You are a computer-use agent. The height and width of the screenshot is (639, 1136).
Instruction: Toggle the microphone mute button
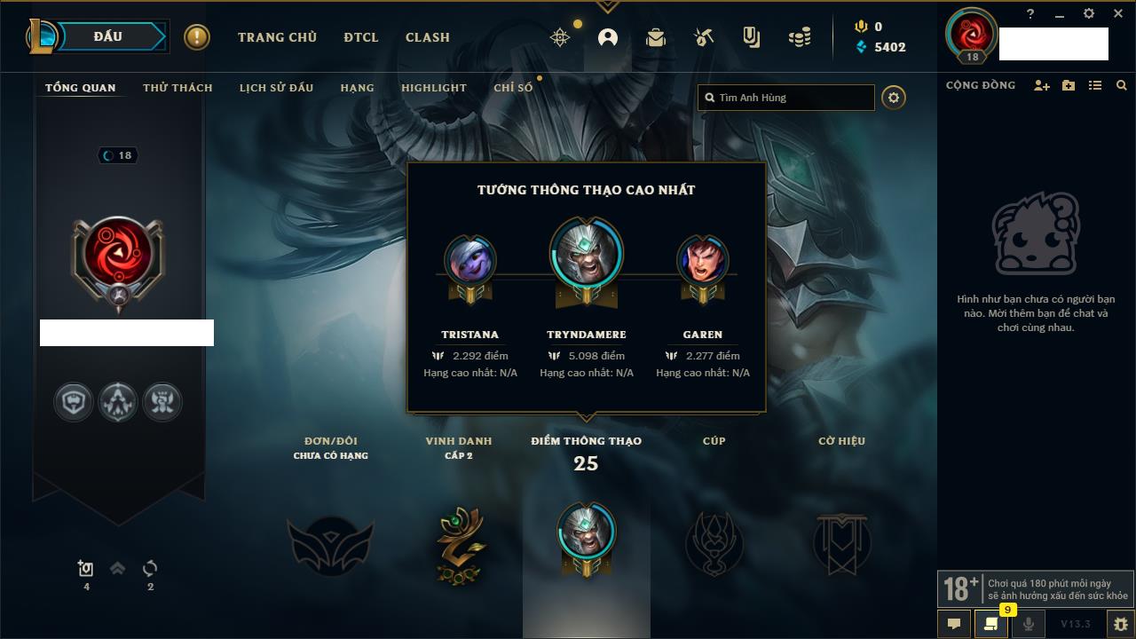pos(1029,624)
